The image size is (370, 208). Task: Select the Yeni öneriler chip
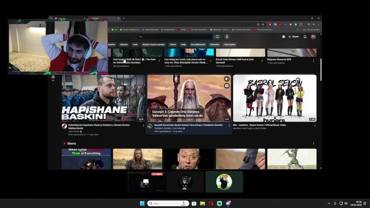(230, 44)
